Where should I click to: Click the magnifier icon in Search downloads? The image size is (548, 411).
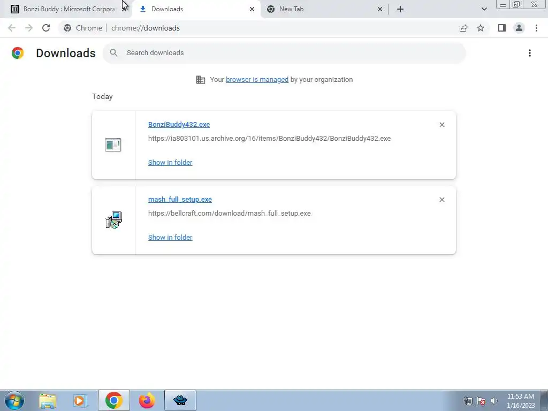tap(113, 53)
